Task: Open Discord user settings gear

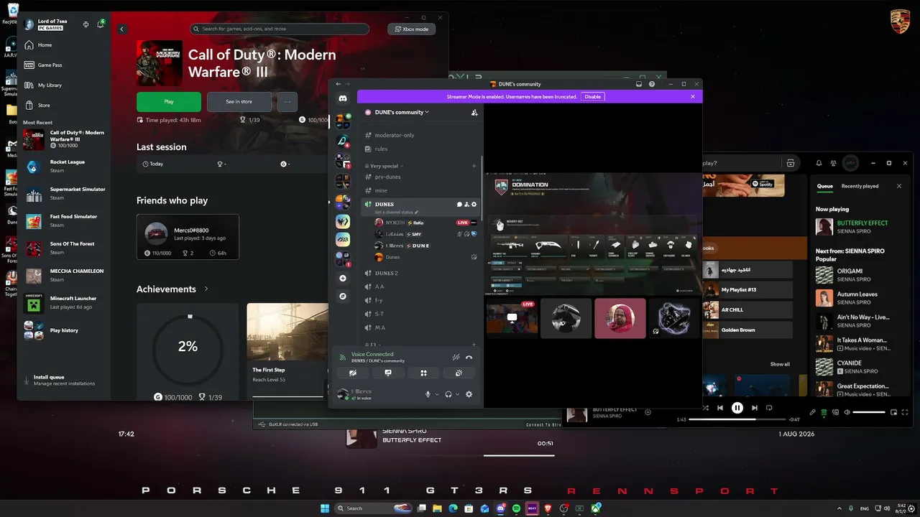Action: point(469,394)
